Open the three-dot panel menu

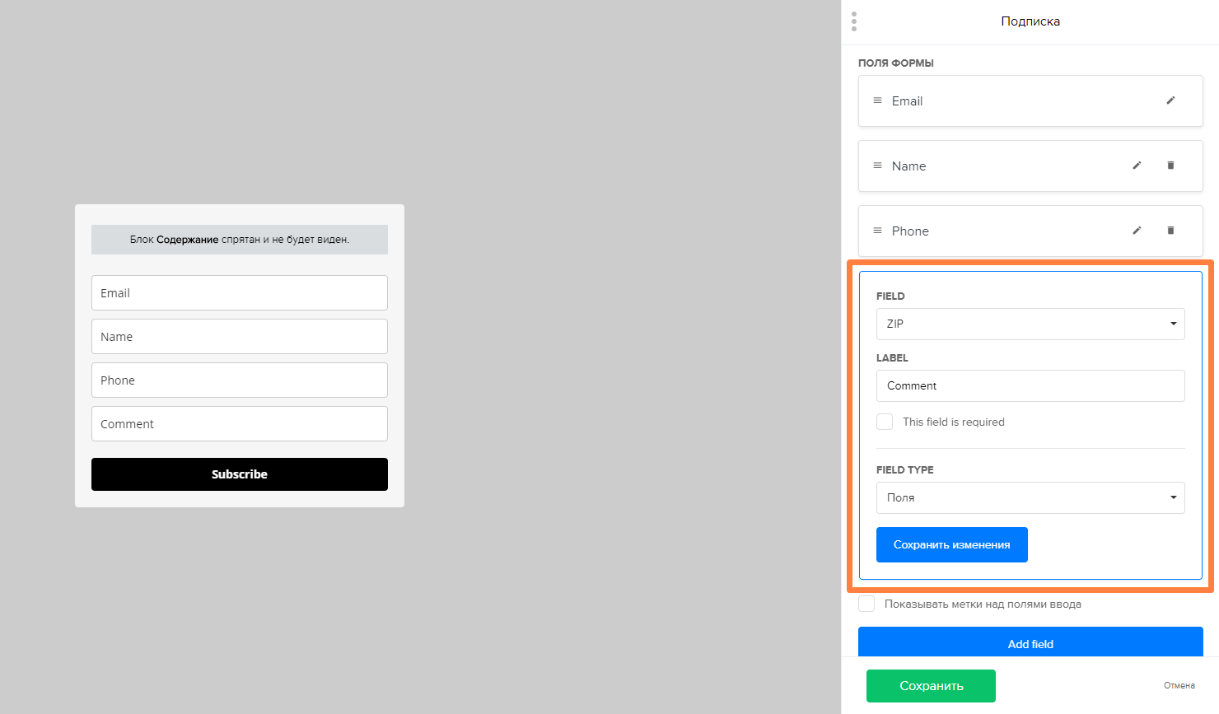tap(854, 21)
